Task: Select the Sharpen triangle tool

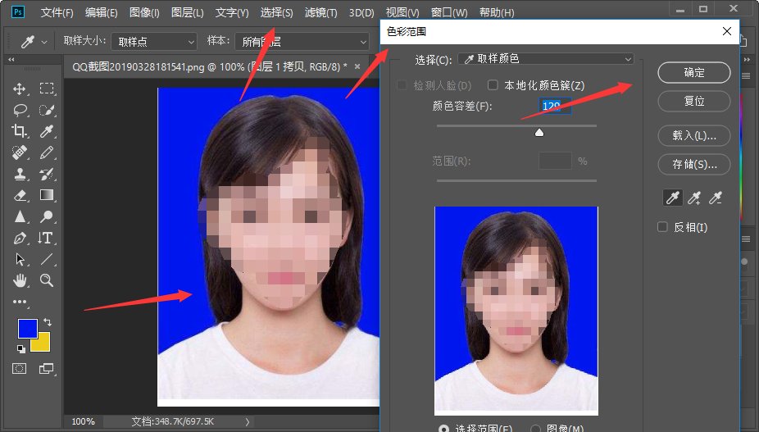Action: click(20, 216)
